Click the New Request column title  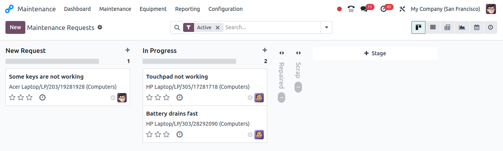click(26, 51)
